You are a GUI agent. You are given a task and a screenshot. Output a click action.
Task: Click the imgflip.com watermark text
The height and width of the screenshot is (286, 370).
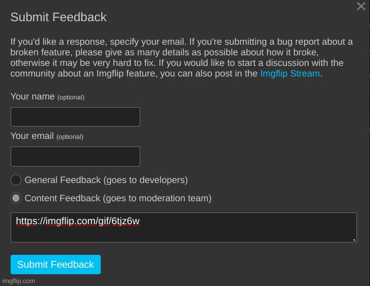[19, 281]
